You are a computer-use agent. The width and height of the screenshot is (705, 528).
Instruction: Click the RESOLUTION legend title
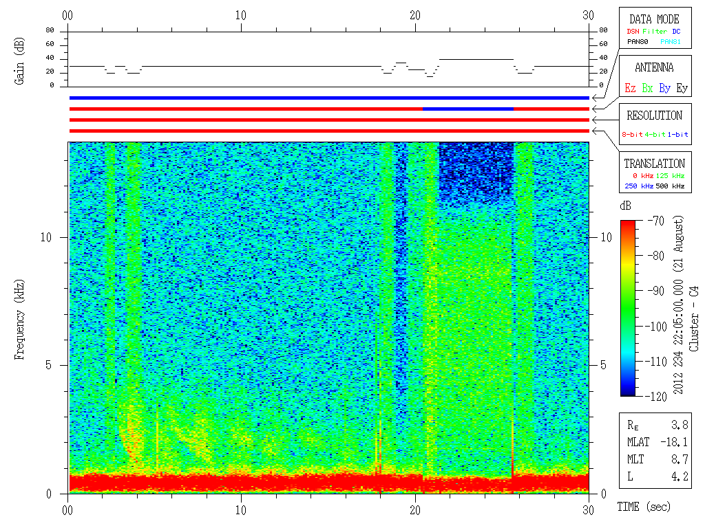pyautogui.click(x=655, y=115)
